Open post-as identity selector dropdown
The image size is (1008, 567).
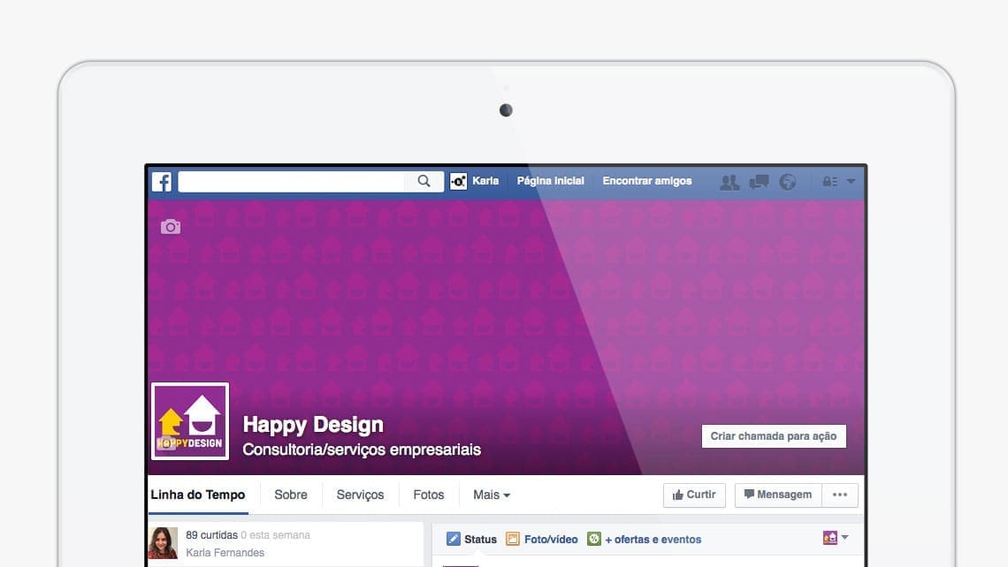[x=836, y=538]
